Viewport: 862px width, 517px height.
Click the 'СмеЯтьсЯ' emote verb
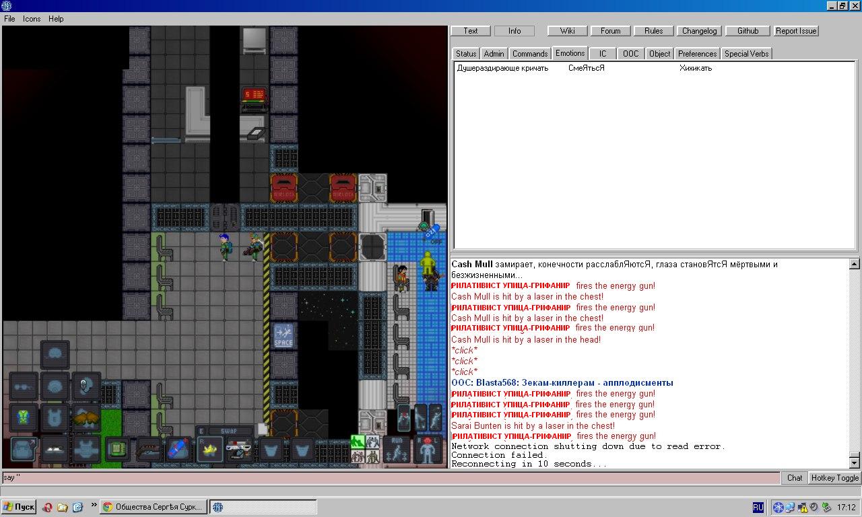(x=587, y=68)
